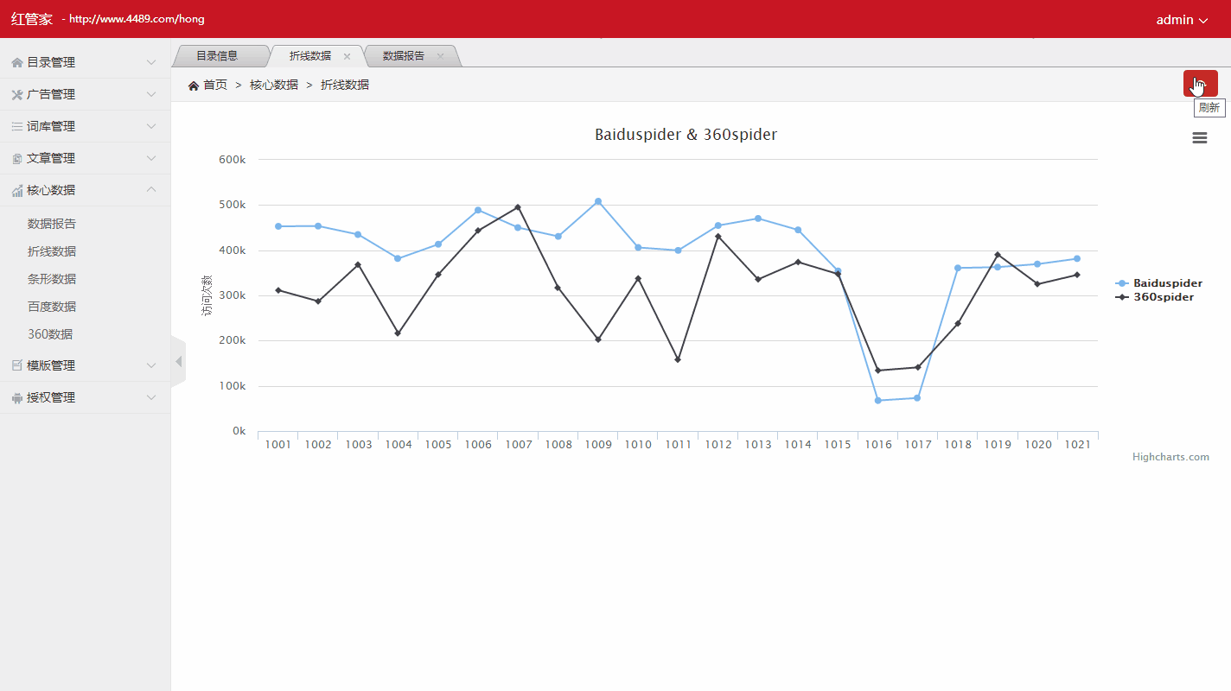Viewport: 1231px width, 691px height.
Task: Click the 模版管理 template icon
Action: point(17,366)
